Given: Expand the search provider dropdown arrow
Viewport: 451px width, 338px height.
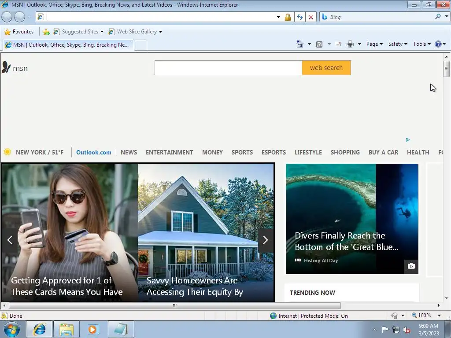Looking at the screenshot, I should (x=447, y=17).
